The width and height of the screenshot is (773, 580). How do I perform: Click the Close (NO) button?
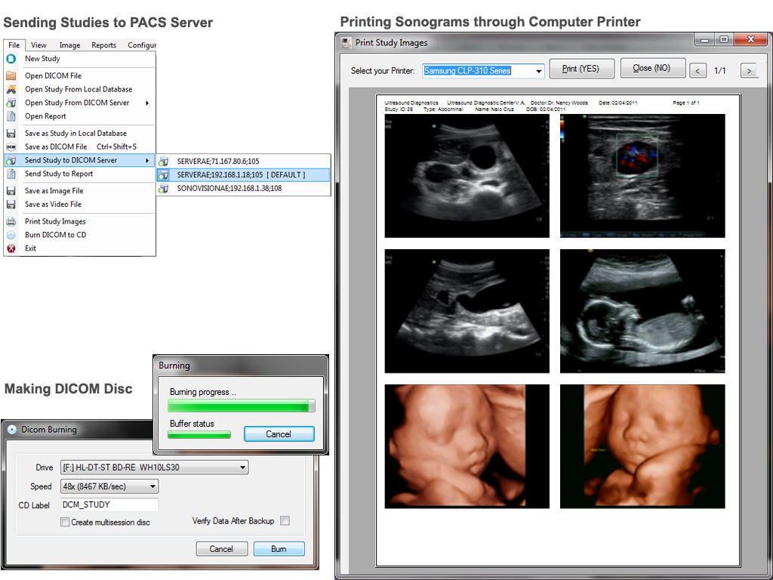653,68
